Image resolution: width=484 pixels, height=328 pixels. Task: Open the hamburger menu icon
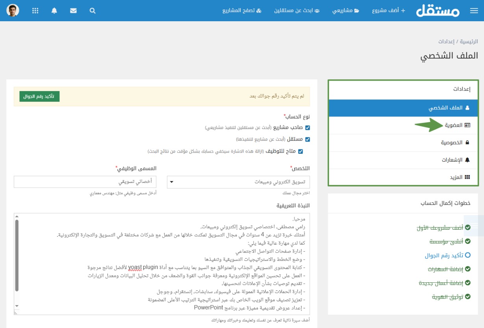point(474,11)
